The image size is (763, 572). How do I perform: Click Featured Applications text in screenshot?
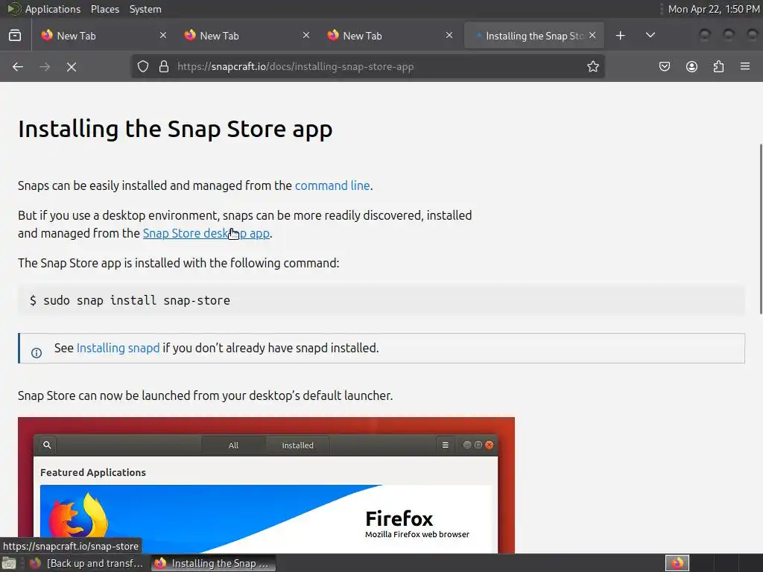point(93,472)
